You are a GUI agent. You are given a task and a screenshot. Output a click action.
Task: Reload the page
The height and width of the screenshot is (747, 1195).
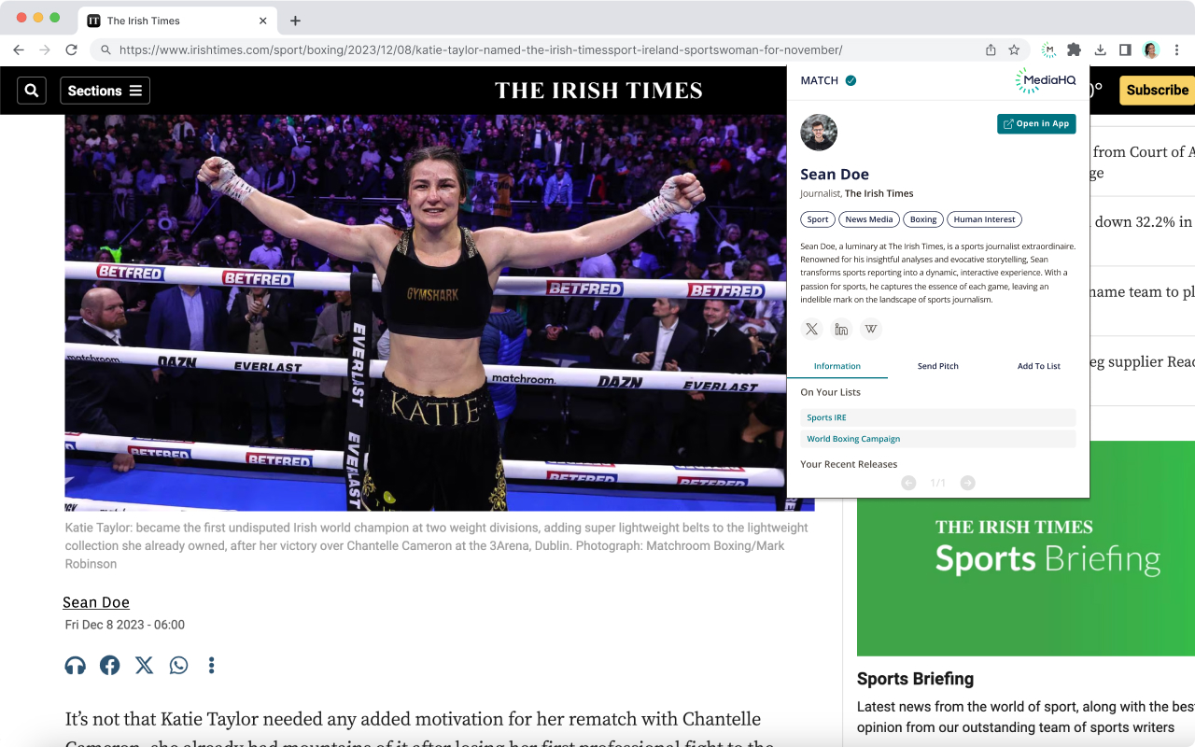[x=71, y=49]
